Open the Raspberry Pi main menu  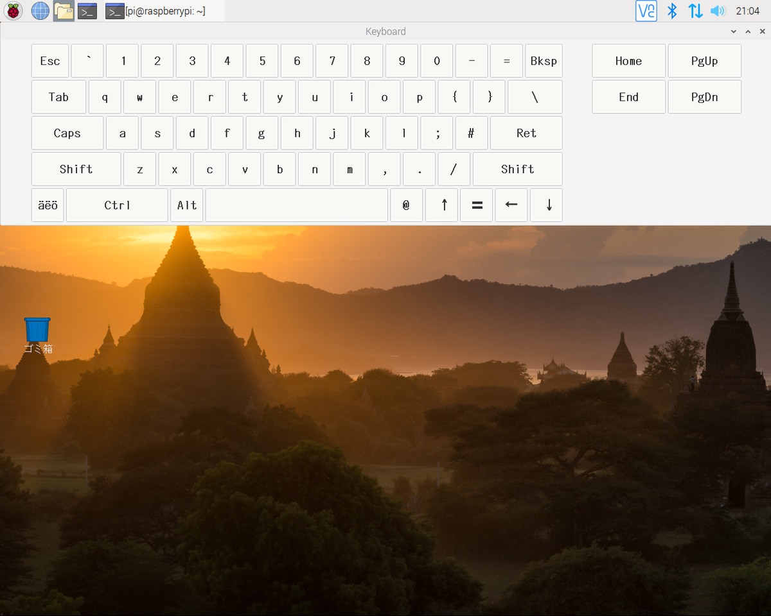(x=13, y=10)
